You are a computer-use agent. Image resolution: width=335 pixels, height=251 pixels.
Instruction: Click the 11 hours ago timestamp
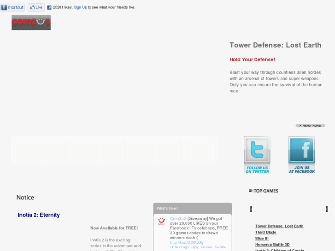tap(179, 247)
